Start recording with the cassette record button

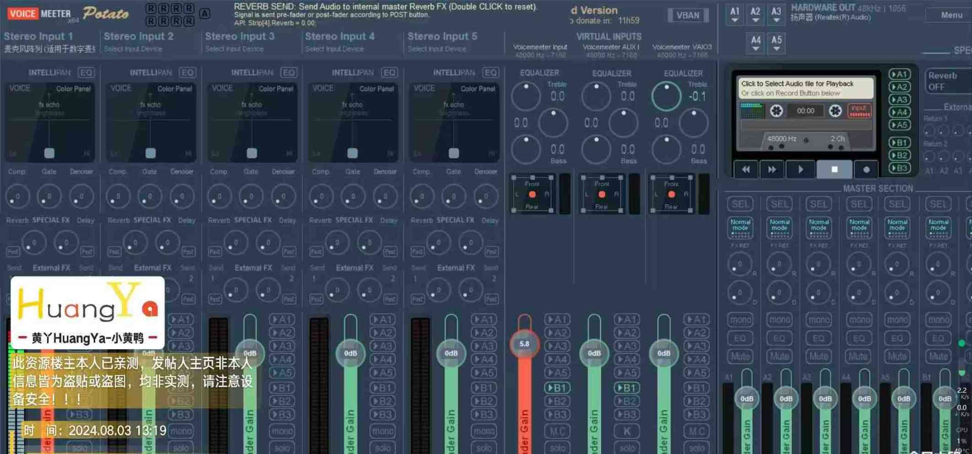pyautogui.click(x=866, y=169)
